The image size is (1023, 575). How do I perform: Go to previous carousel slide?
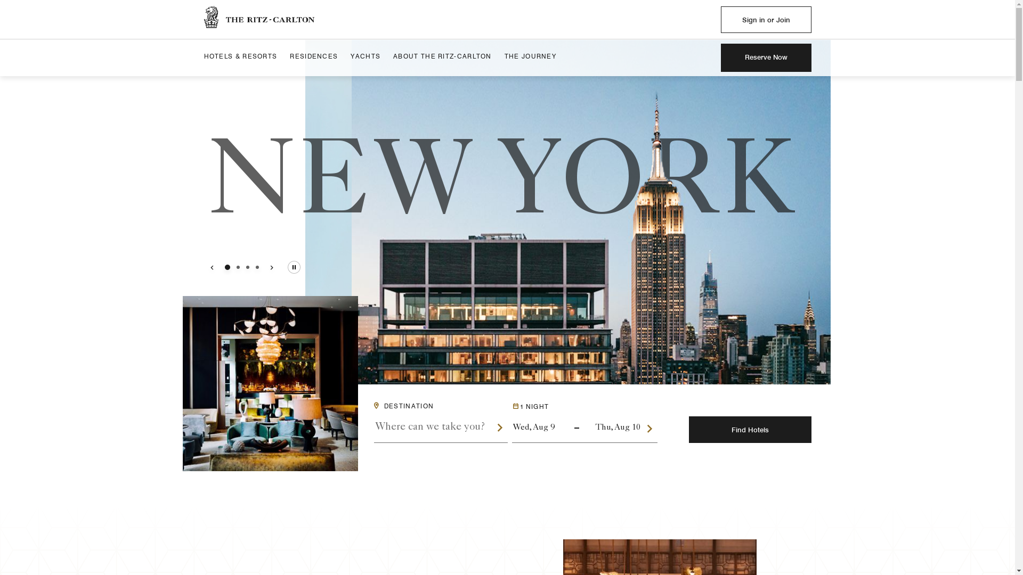click(212, 267)
